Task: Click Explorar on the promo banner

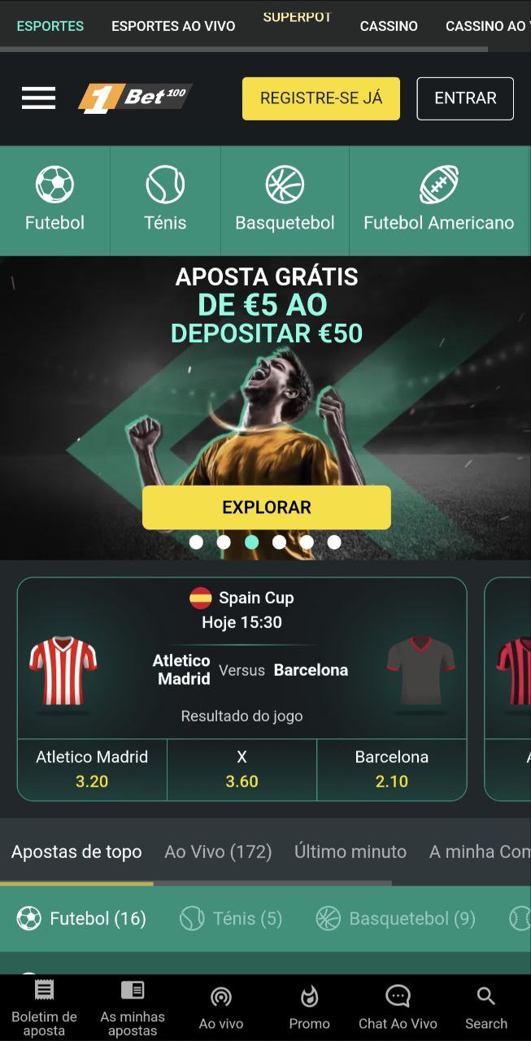Action: (x=267, y=507)
